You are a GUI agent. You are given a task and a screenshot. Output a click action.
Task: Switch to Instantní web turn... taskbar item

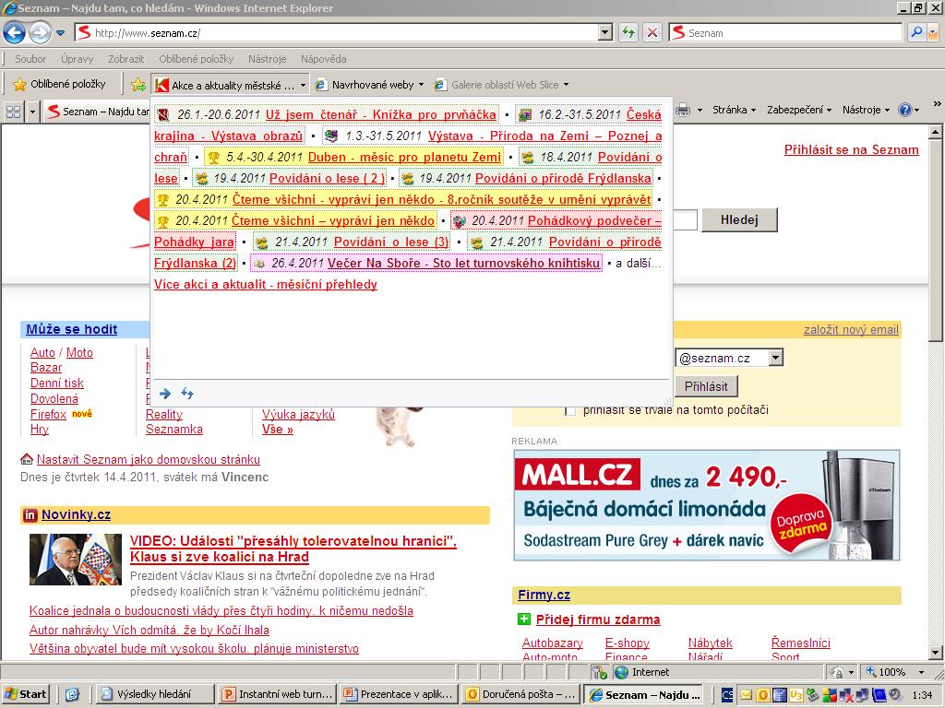point(277,694)
